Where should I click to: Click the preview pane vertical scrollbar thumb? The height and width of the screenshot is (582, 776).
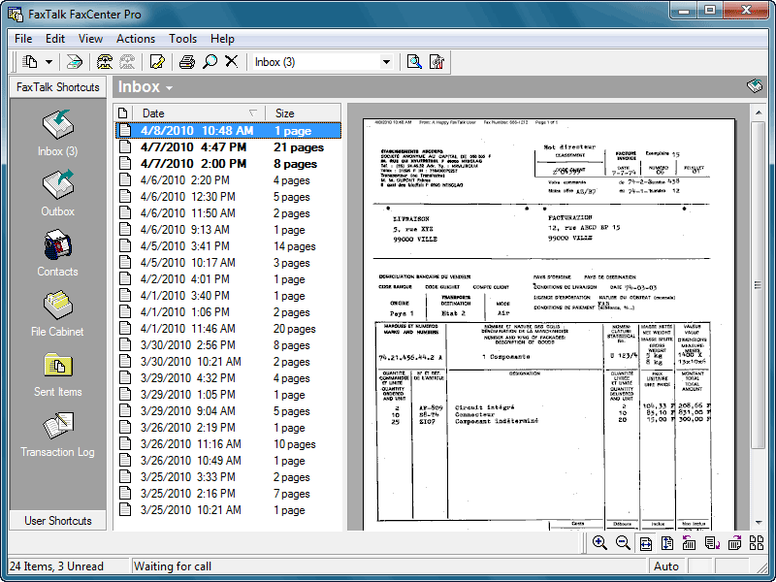759,285
